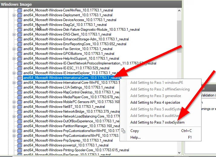Expand the Fax-Service component node

pyautogui.click(x=14, y=49)
